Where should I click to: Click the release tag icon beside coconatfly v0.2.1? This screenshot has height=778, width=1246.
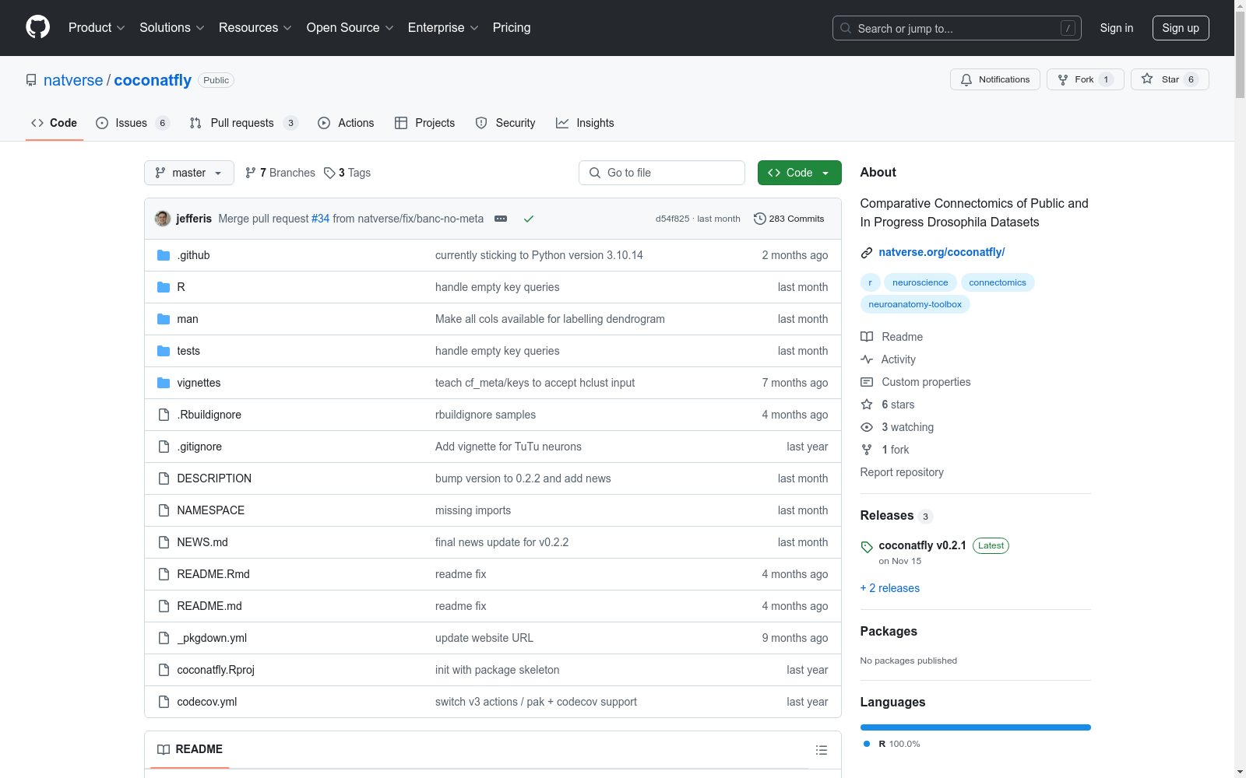[867, 547]
